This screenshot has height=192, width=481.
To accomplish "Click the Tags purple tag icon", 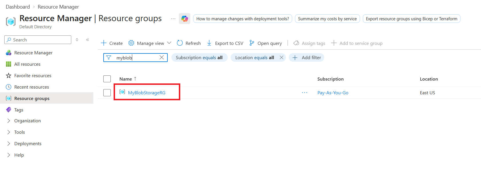I will [9, 110].
